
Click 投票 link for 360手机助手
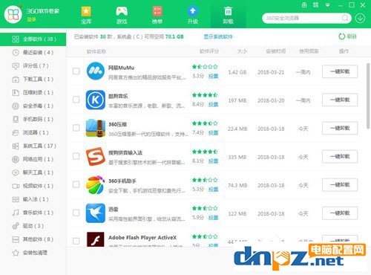point(213,190)
